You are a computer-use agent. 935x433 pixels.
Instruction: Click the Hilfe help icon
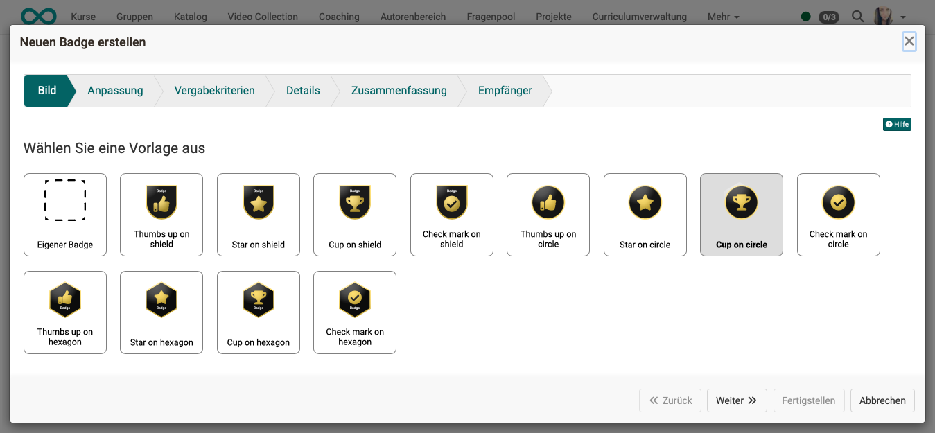pos(897,124)
